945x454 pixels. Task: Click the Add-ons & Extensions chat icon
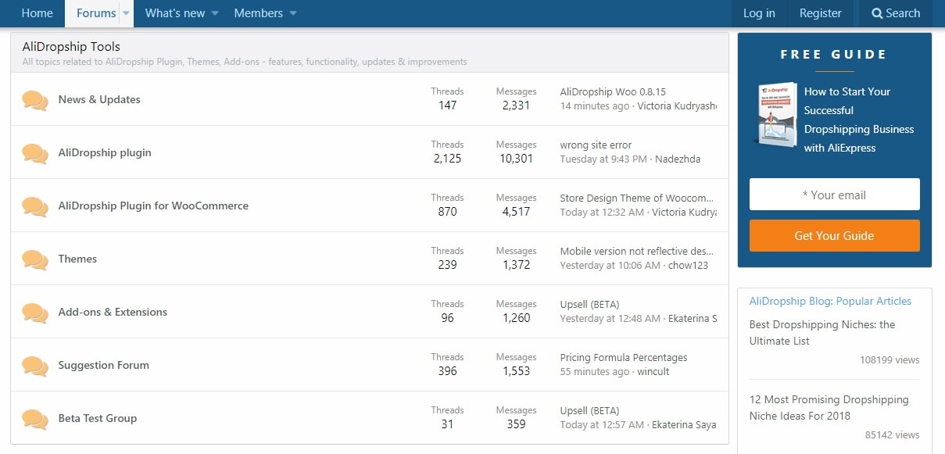(x=35, y=313)
